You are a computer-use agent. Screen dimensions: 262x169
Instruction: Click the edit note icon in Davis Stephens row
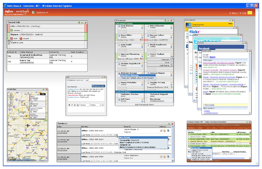pos(161,157)
